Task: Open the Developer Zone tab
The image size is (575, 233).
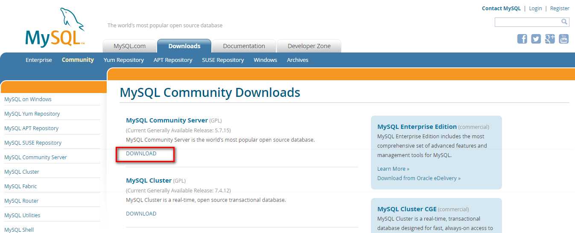Action: click(x=309, y=46)
